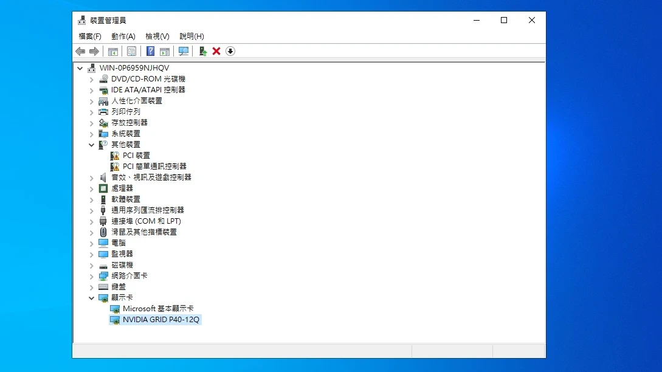This screenshot has width=662, height=372.
Task: Close the 裝置管理員 window
Action: click(x=531, y=20)
